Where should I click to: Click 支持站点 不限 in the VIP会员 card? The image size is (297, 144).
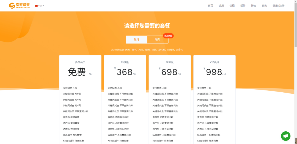pos(204,88)
